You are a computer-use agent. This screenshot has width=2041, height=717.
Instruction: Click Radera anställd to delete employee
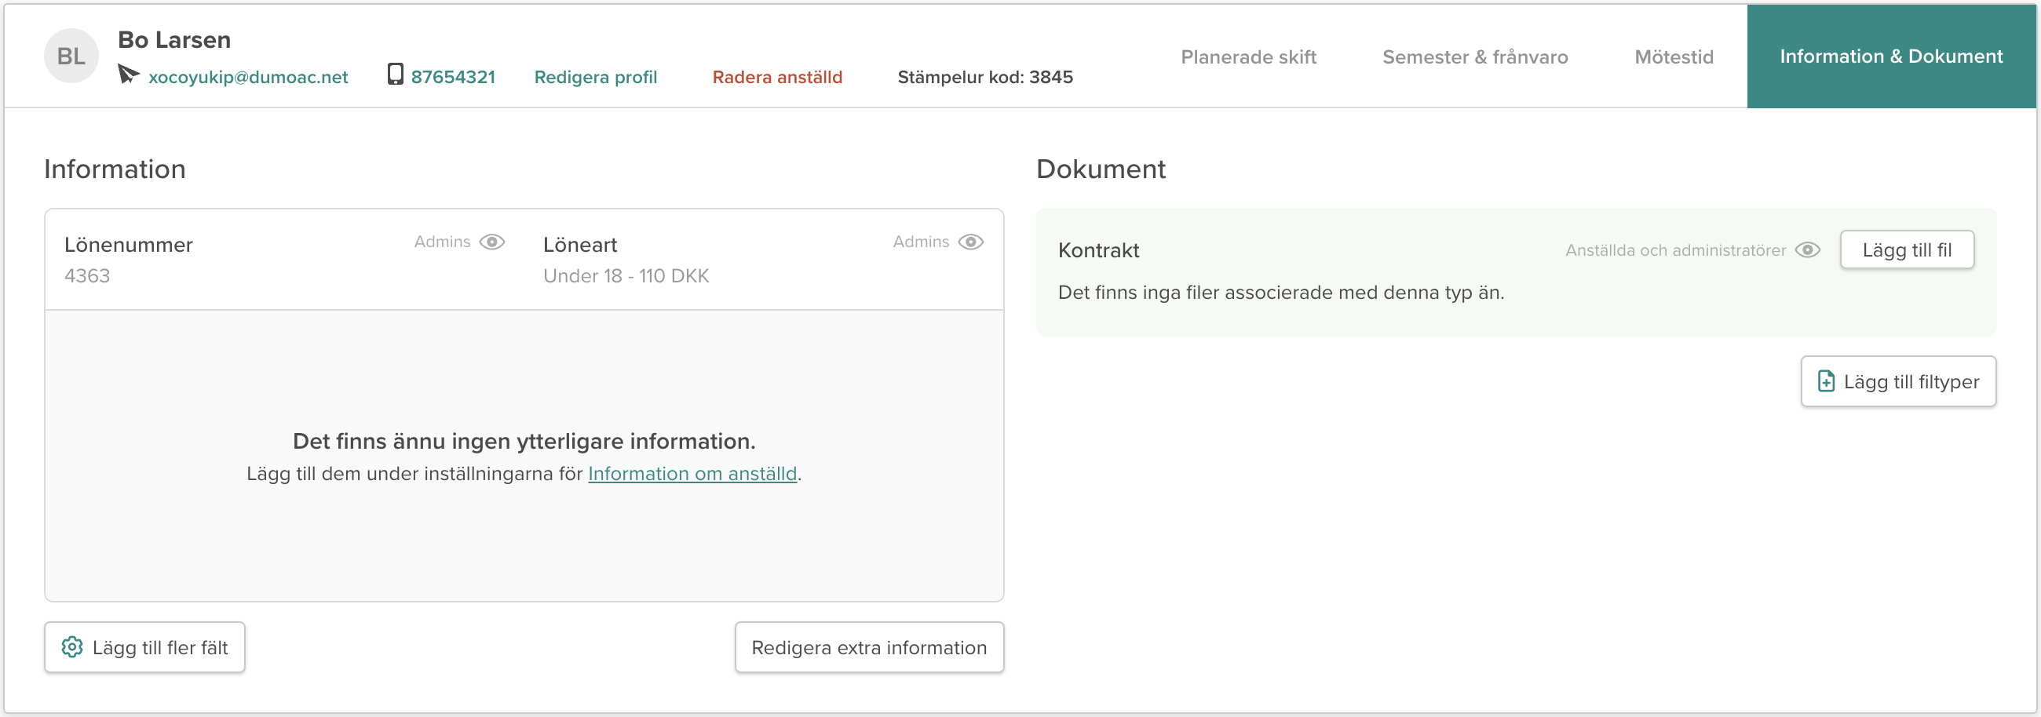(x=776, y=77)
